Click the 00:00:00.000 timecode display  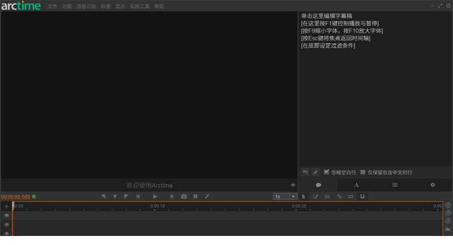[x=16, y=197]
